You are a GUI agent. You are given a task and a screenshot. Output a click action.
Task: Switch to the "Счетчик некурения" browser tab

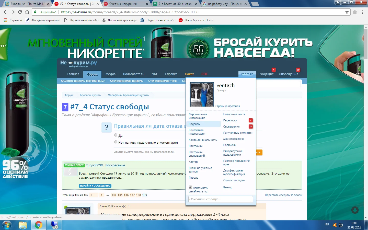coord(123,4)
